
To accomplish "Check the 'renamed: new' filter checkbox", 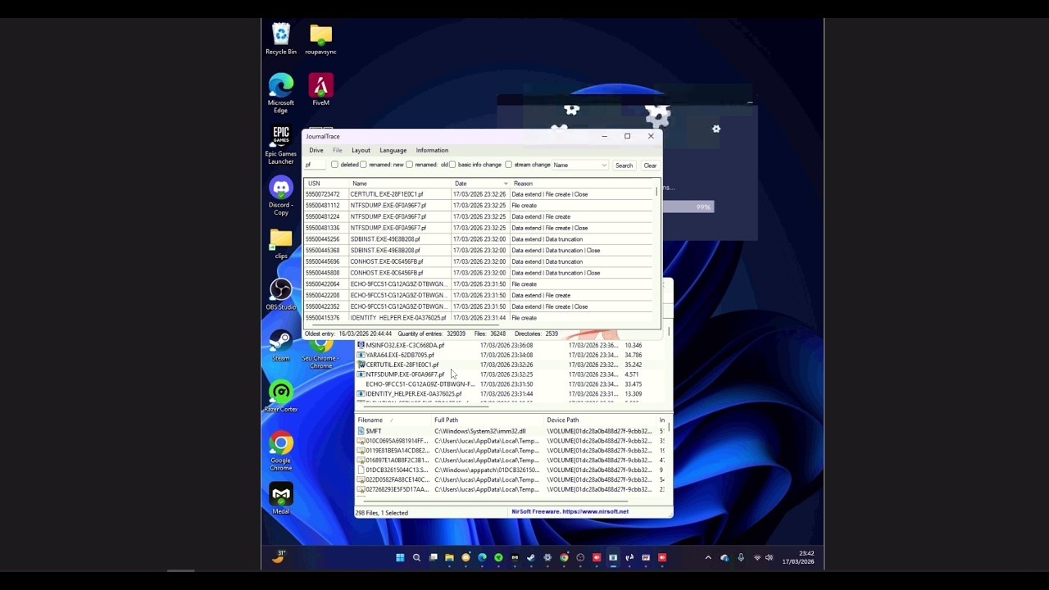I will 364,165.
